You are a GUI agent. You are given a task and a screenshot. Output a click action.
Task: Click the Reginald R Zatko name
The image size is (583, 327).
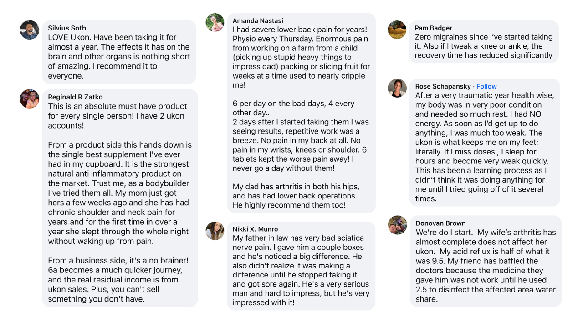[x=76, y=97]
